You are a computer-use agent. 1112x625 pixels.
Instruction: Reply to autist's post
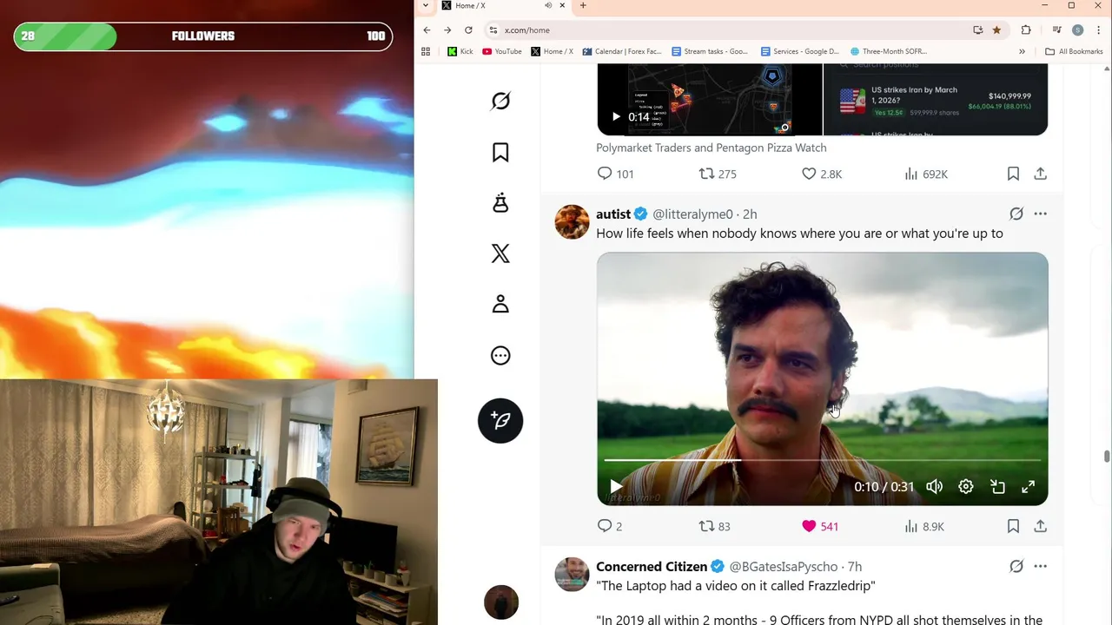point(609,526)
